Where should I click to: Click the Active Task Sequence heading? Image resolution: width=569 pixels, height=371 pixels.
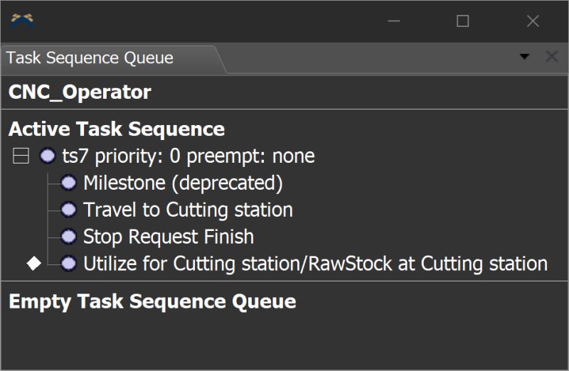[117, 129]
